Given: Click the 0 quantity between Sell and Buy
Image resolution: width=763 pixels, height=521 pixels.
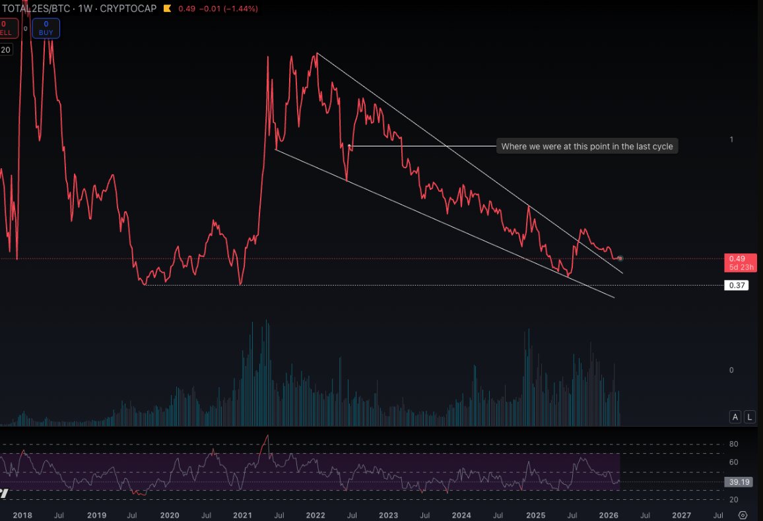Looking at the screenshot, I should [25, 28].
